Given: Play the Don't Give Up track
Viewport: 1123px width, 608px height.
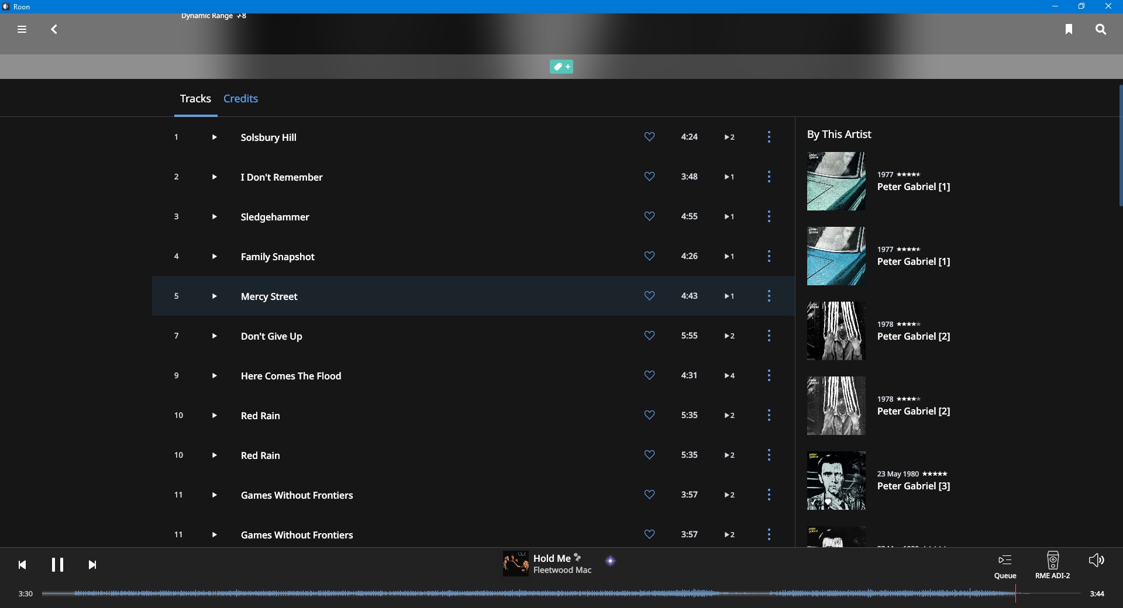Looking at the screenshot, I should tap(214, 336).
